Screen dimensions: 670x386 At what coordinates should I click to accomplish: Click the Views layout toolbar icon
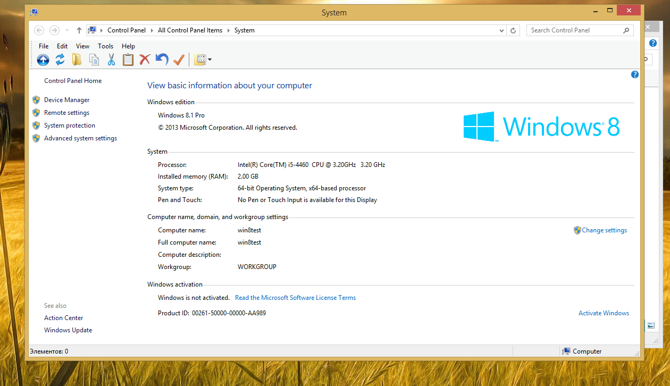(x=200, y=60)
